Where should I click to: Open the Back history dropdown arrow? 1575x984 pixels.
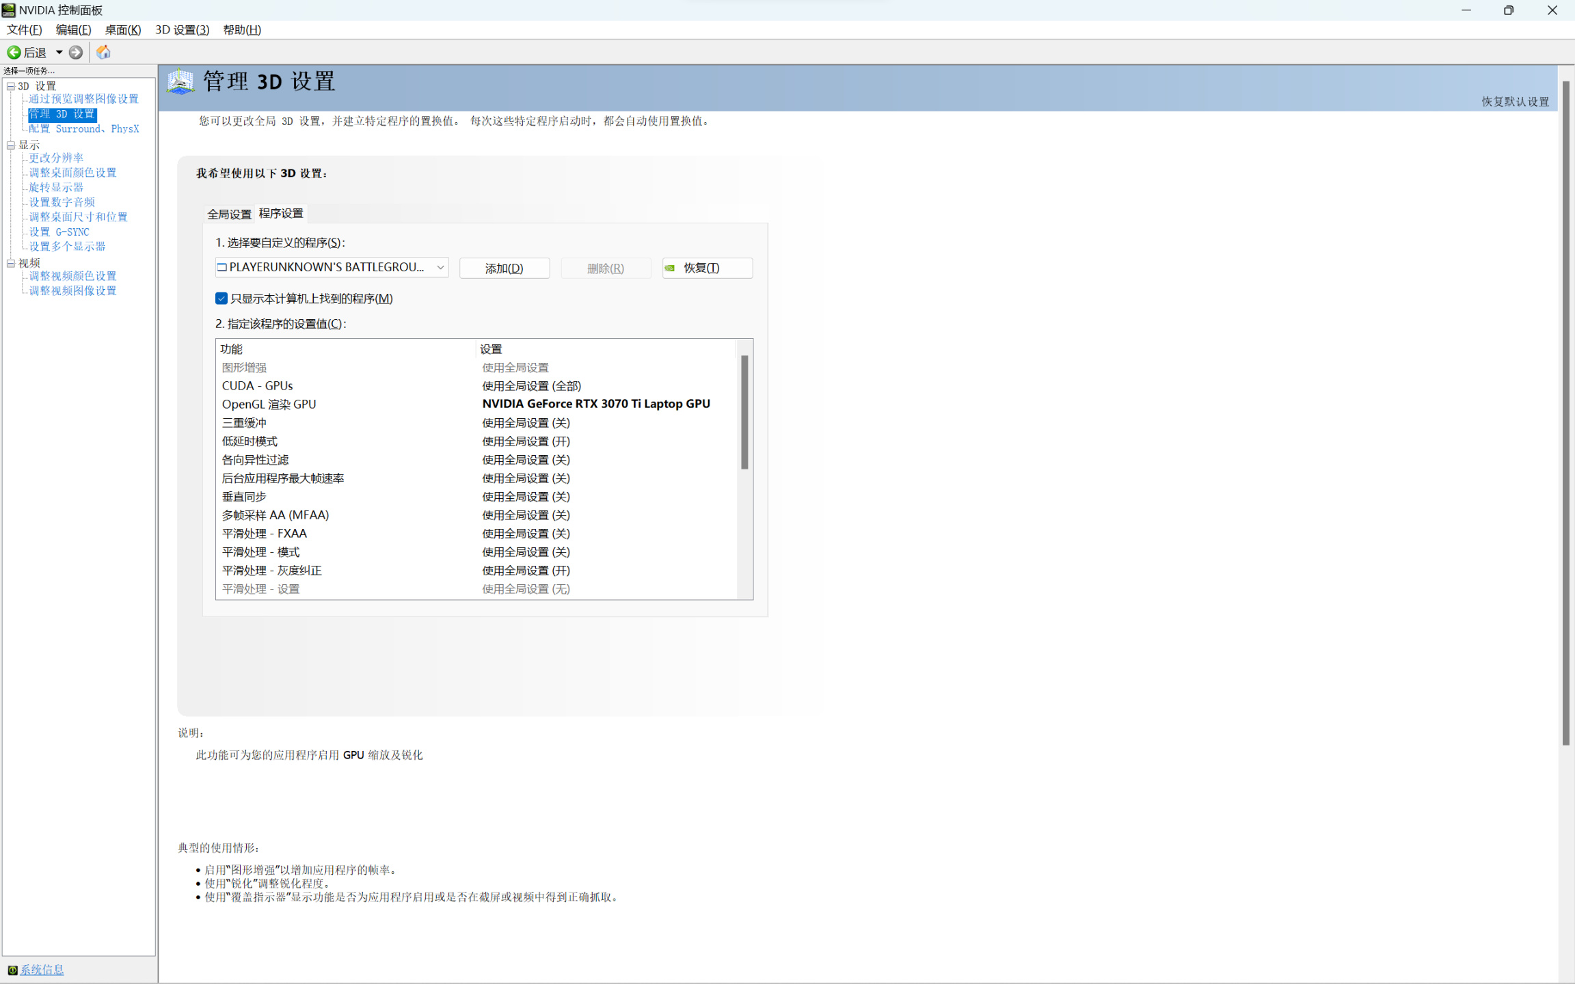pos(59,52)
